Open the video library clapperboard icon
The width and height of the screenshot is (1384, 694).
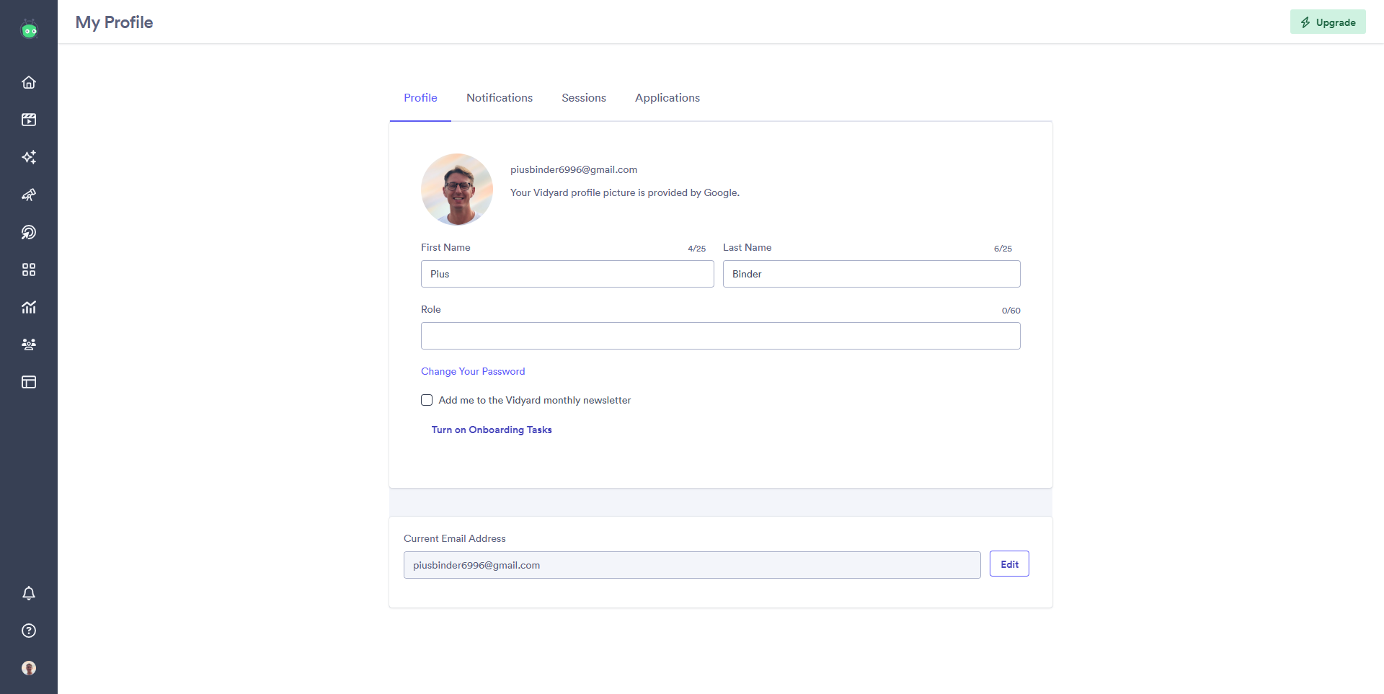(29, 120)
